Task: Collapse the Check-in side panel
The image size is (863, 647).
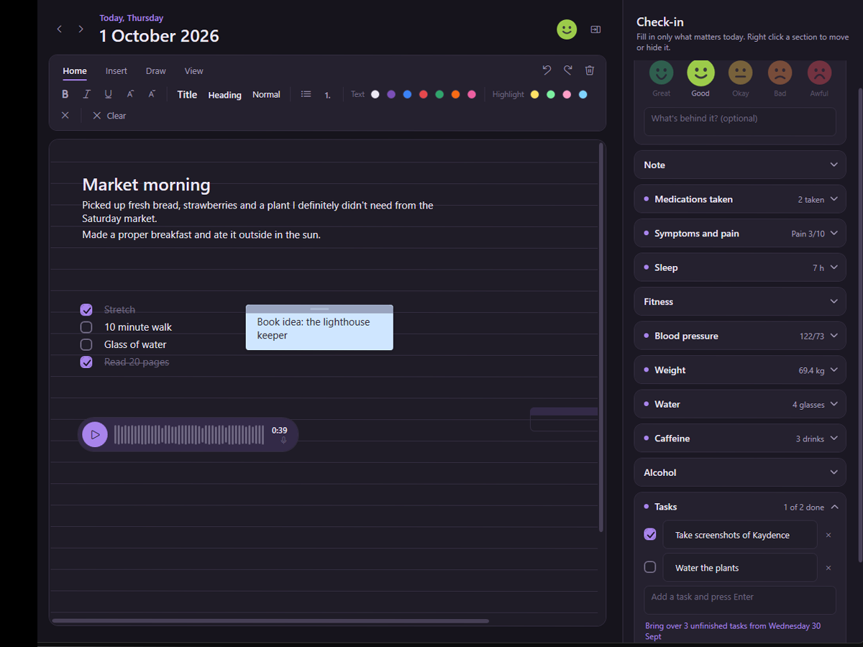Action: point(595,29)
